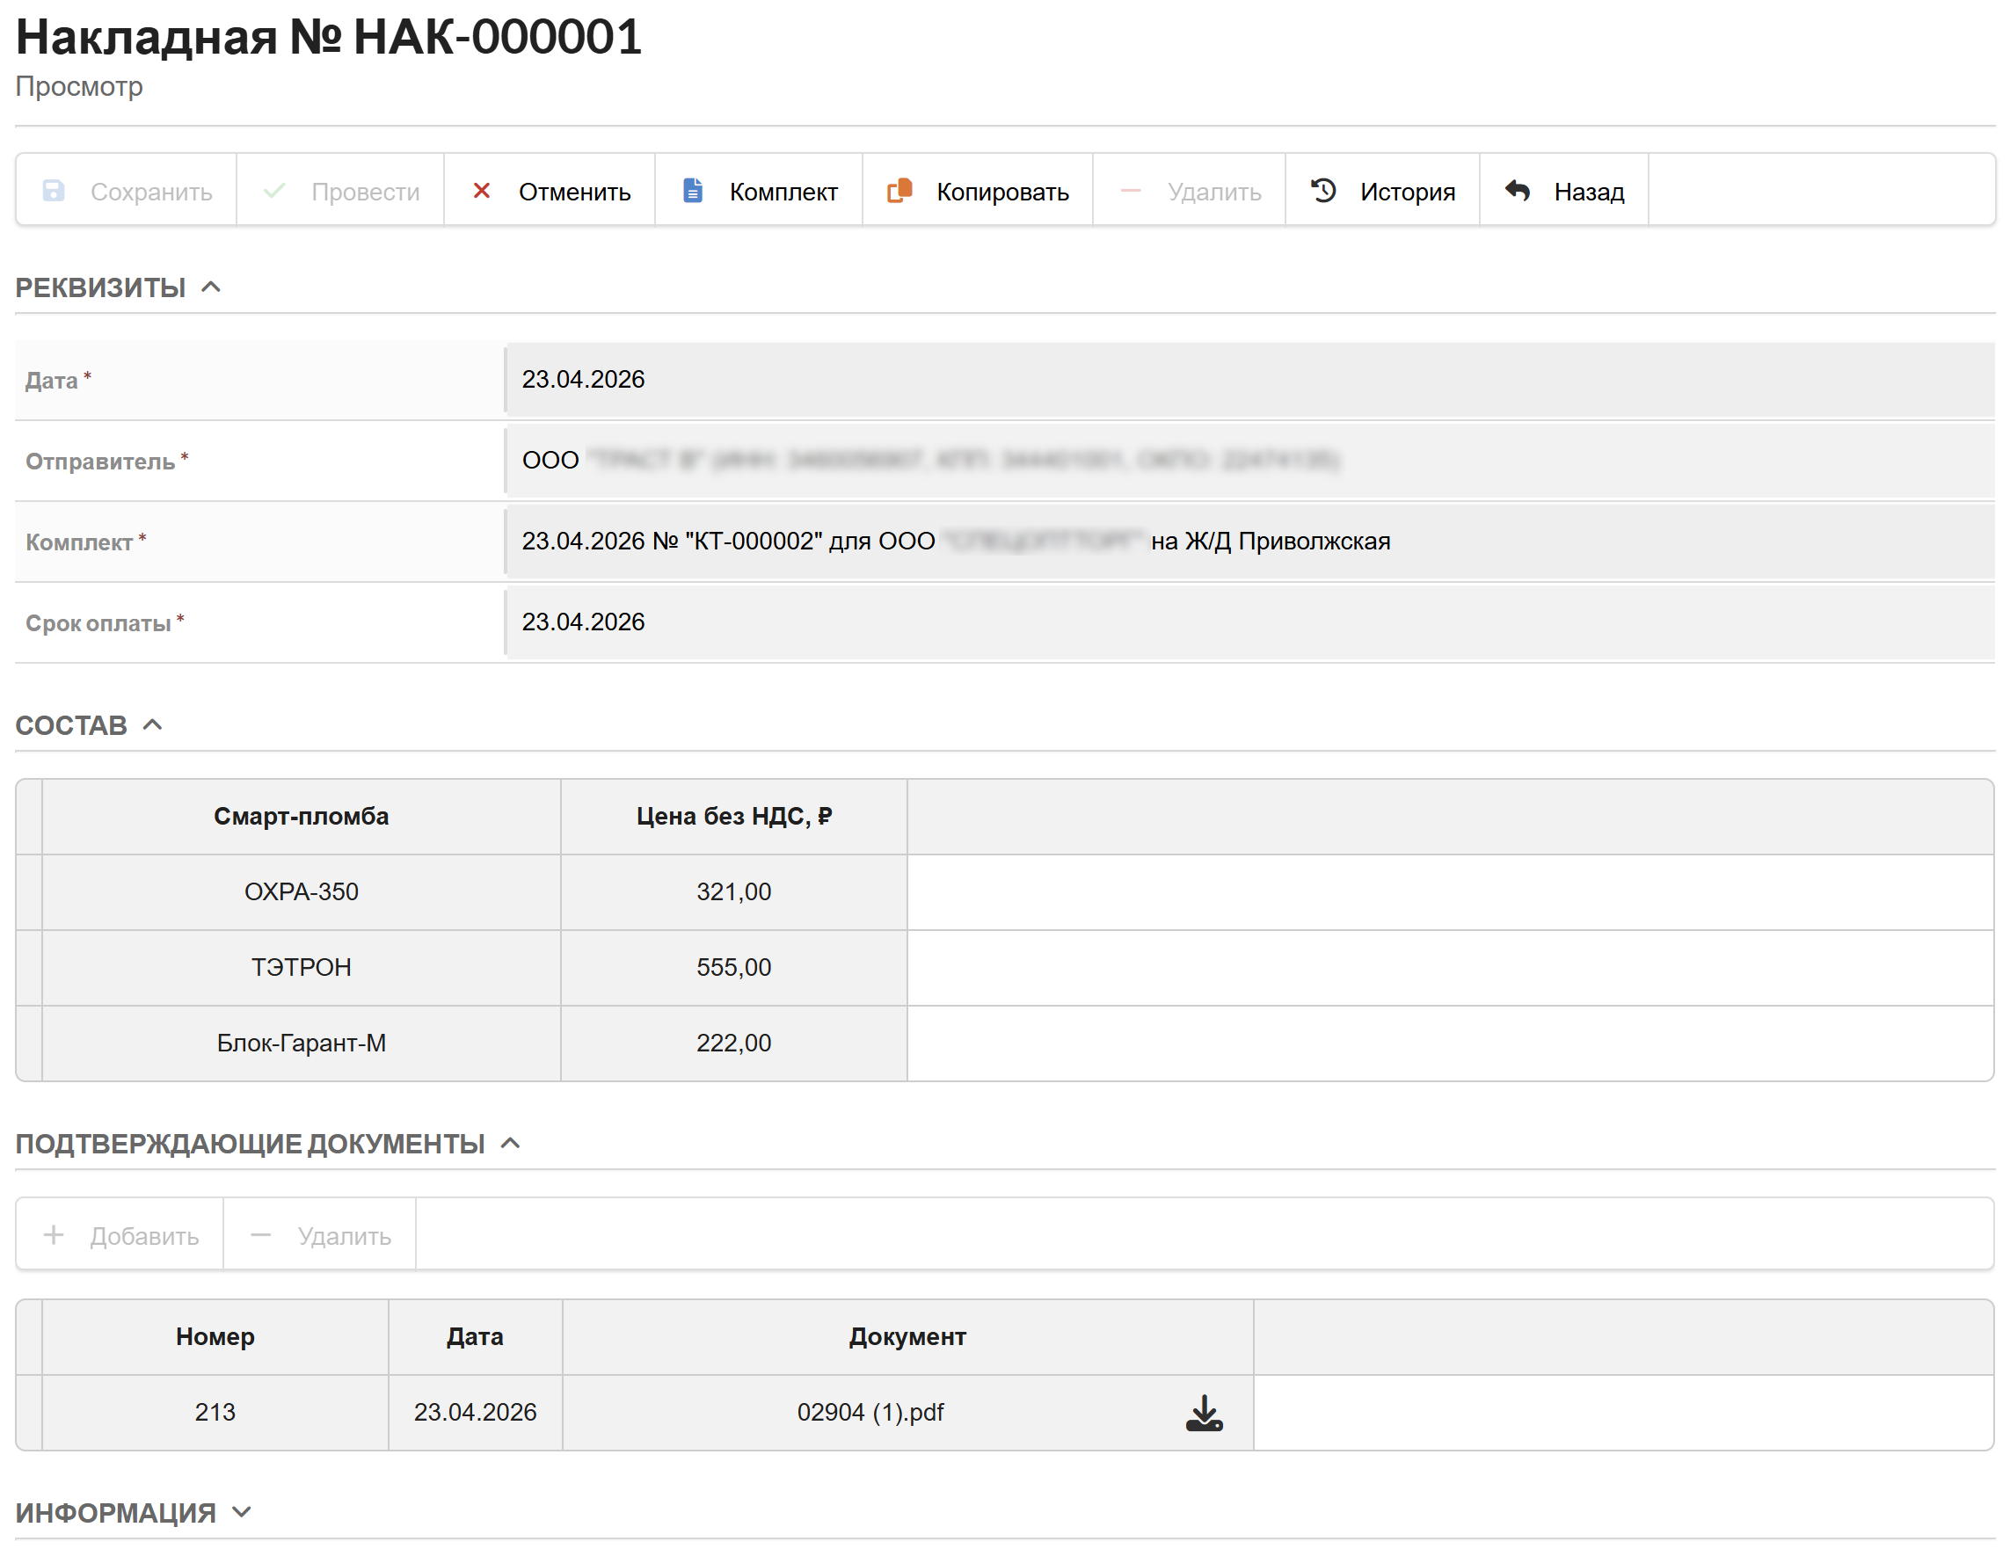Screen dimensions: 2010x1549
Task: Click document number 213 cell
Action: click(215, 1413)
